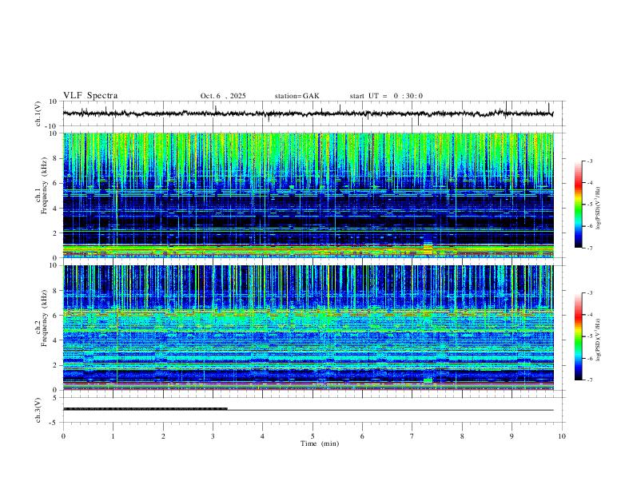Click time axis tick label "2"
Image resolution: width=633 pixels, height=489 pixels.
(163, 436)
